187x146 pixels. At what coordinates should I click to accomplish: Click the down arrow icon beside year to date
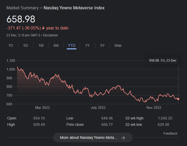pos(43,28)
